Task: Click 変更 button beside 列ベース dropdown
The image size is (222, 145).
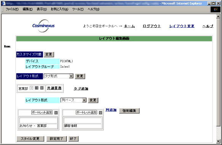Action: [93, 100]
